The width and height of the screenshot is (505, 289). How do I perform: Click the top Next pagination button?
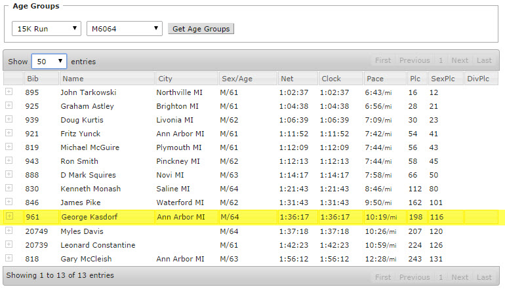pos(460,60)
